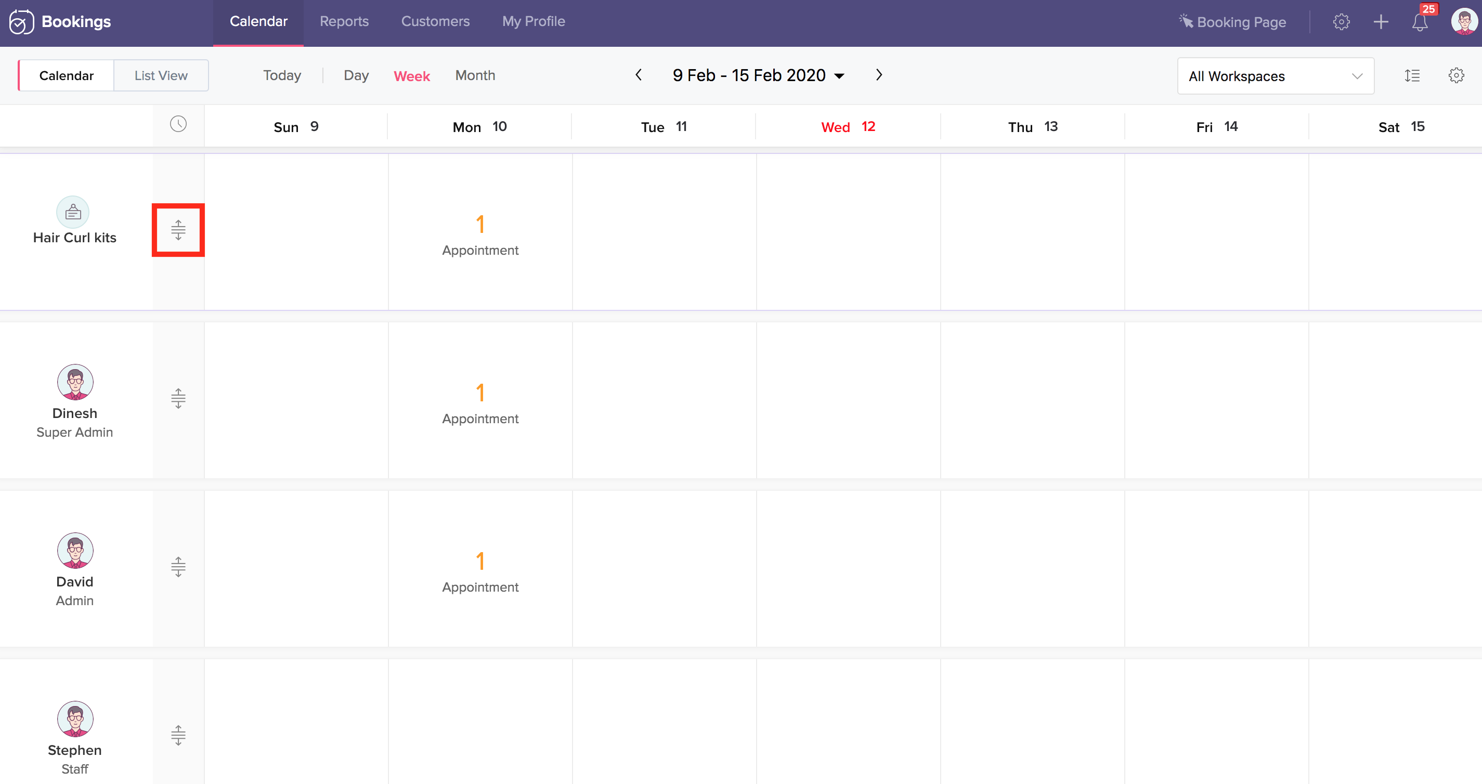Open the settings gear in top navigation bar

click(1341, 22)
